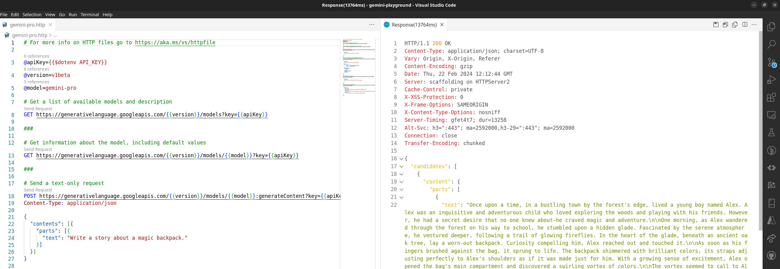Click the "Write a story about a magic backpack." text

127,238
